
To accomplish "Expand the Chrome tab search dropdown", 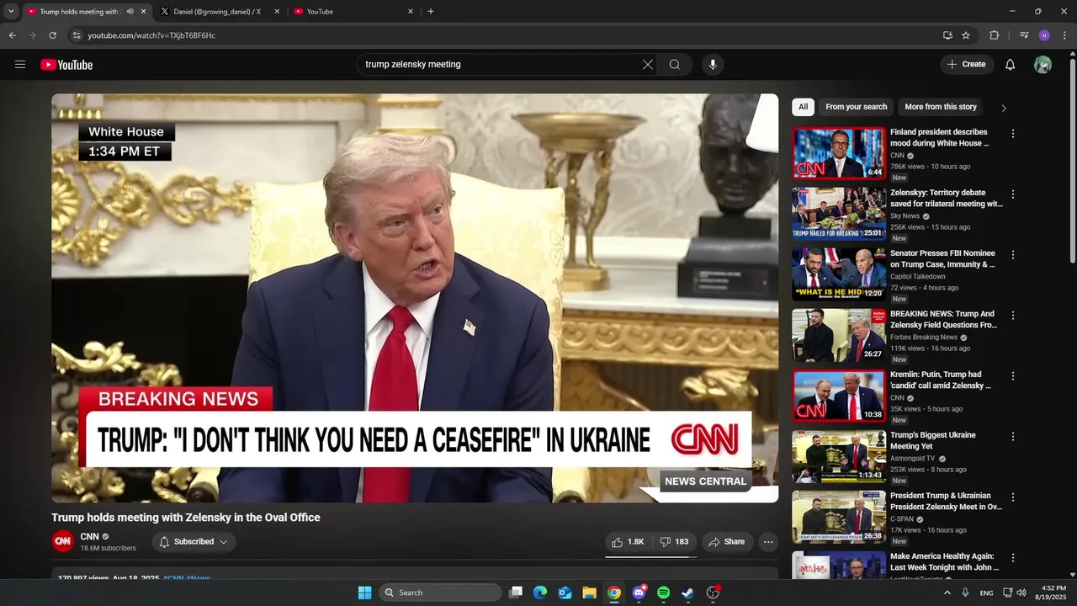I will tap(11, 12).
